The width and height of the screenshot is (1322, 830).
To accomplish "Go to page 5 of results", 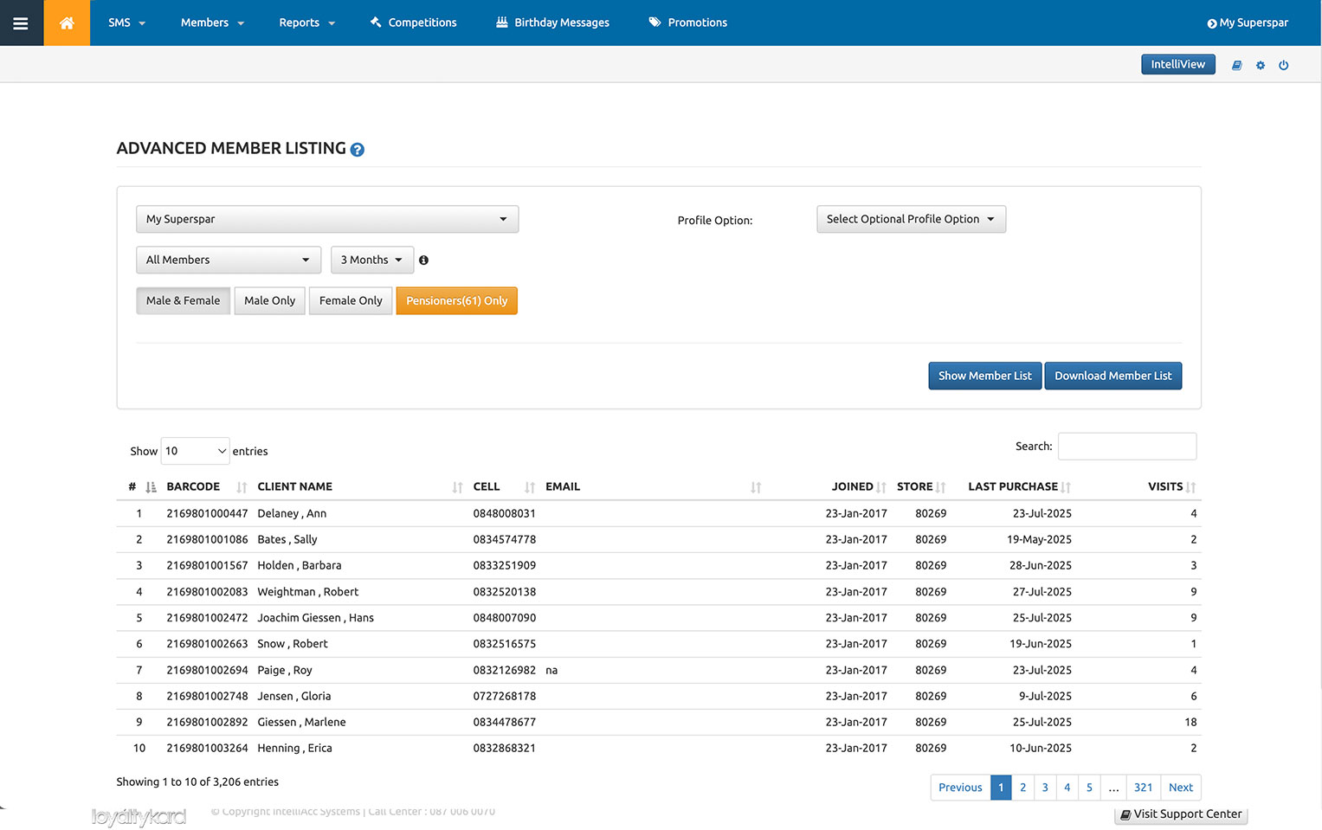I will 1089,788.
